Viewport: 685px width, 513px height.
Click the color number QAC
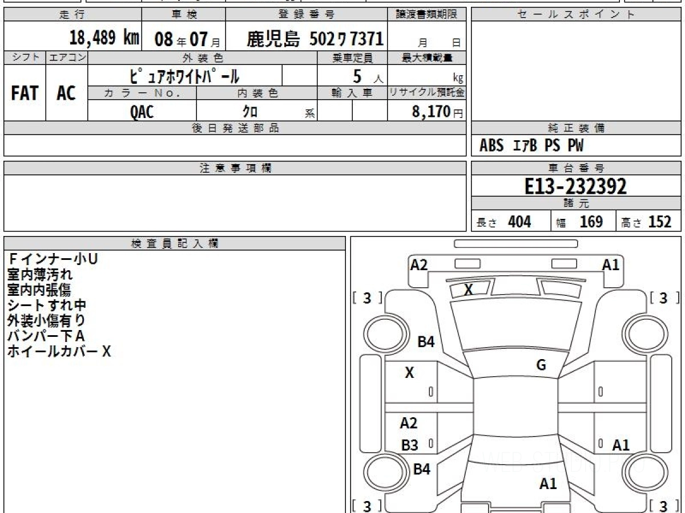pos(142,112)
